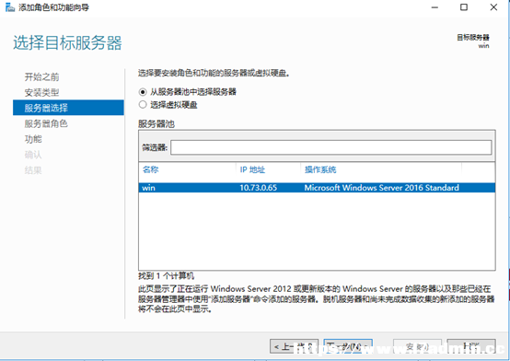Image resolution: width=510 pixels, height=361 pixels.
Task: Select the win server row
Action: (x=317, y=188)
